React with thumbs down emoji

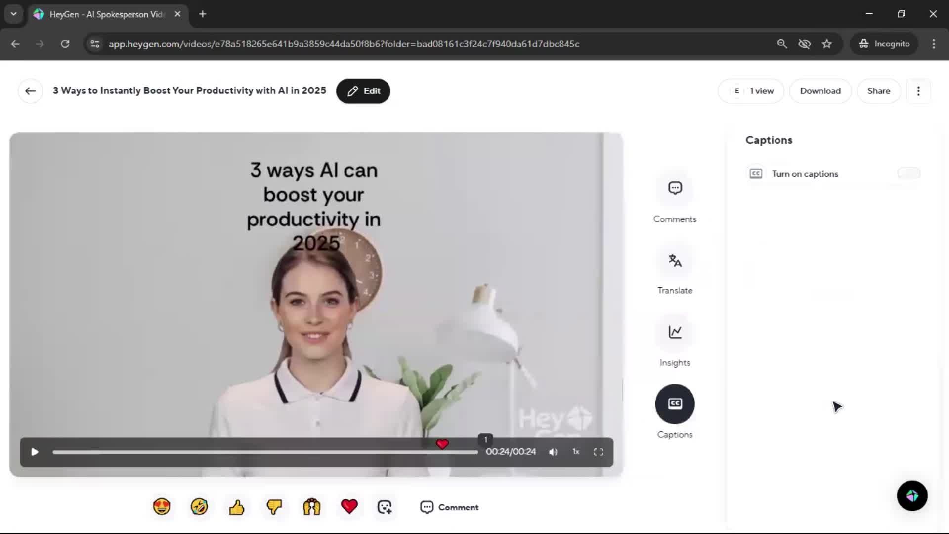[274, 507]
